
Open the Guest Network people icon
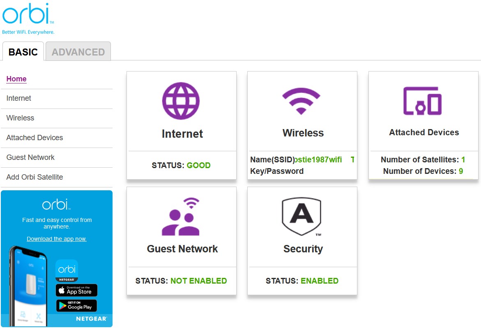point(181,217)
